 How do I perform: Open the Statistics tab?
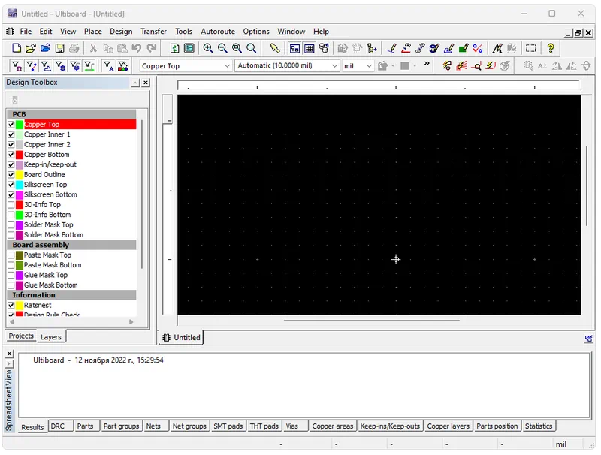pos(539,426)
